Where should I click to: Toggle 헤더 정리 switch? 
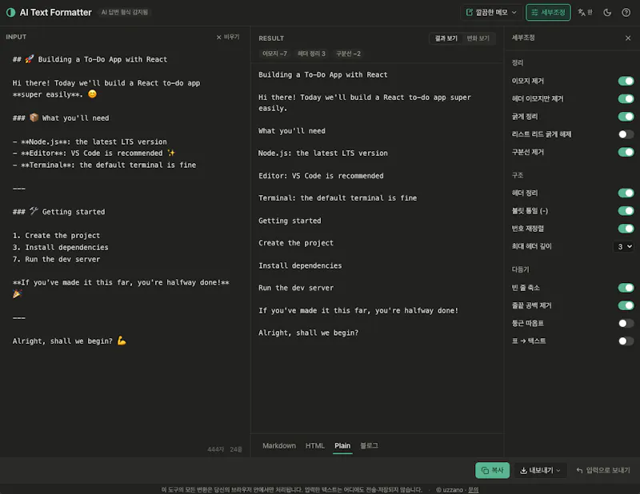(626, 193)
